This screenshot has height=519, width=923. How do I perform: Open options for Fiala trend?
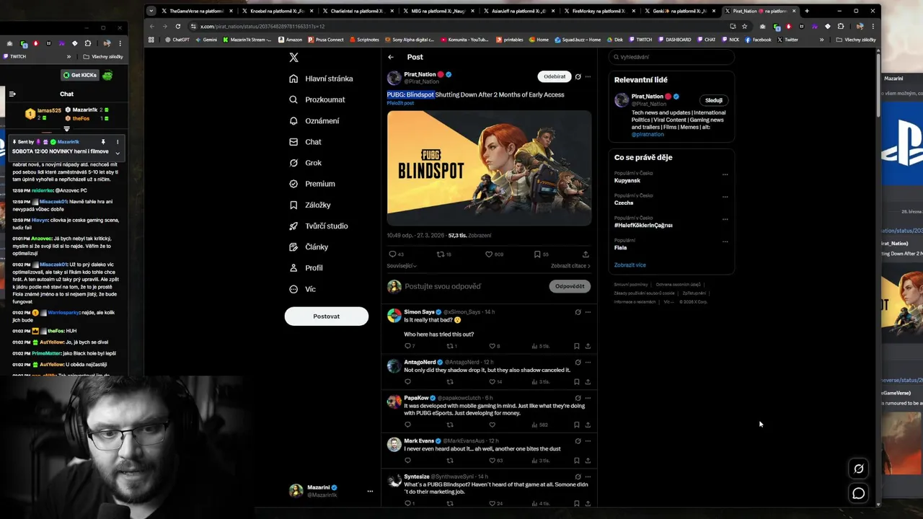(725, 241)
